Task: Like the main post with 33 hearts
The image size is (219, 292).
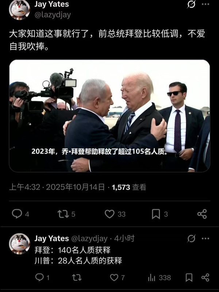Action: 109,214
